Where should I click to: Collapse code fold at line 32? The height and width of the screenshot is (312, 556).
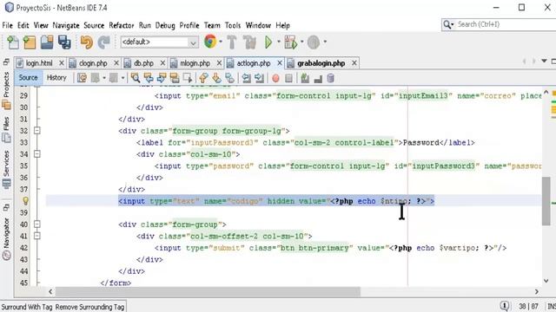(x=36, y=131)
